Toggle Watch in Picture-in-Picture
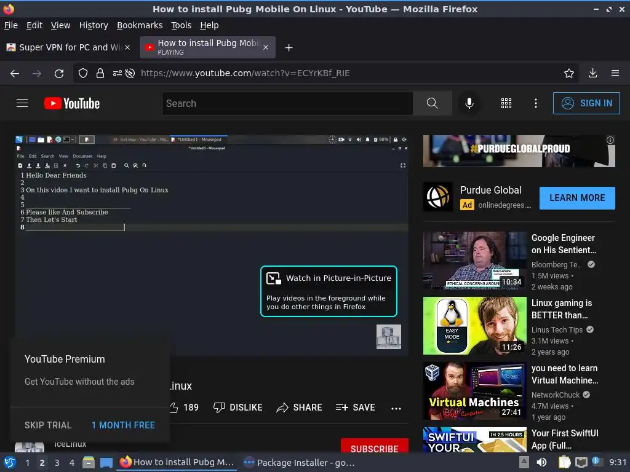The width and height of the screenshot is (630, 472). (329, 291)
